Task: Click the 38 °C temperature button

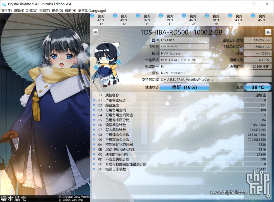Action: point(258,87)
